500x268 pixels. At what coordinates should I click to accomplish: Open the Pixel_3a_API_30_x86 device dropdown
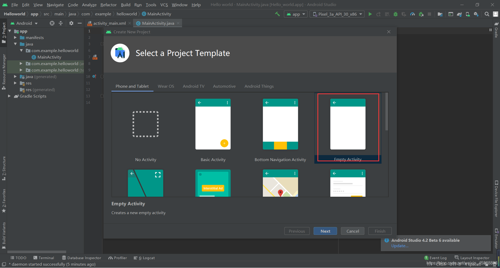[x=337, y=14]
